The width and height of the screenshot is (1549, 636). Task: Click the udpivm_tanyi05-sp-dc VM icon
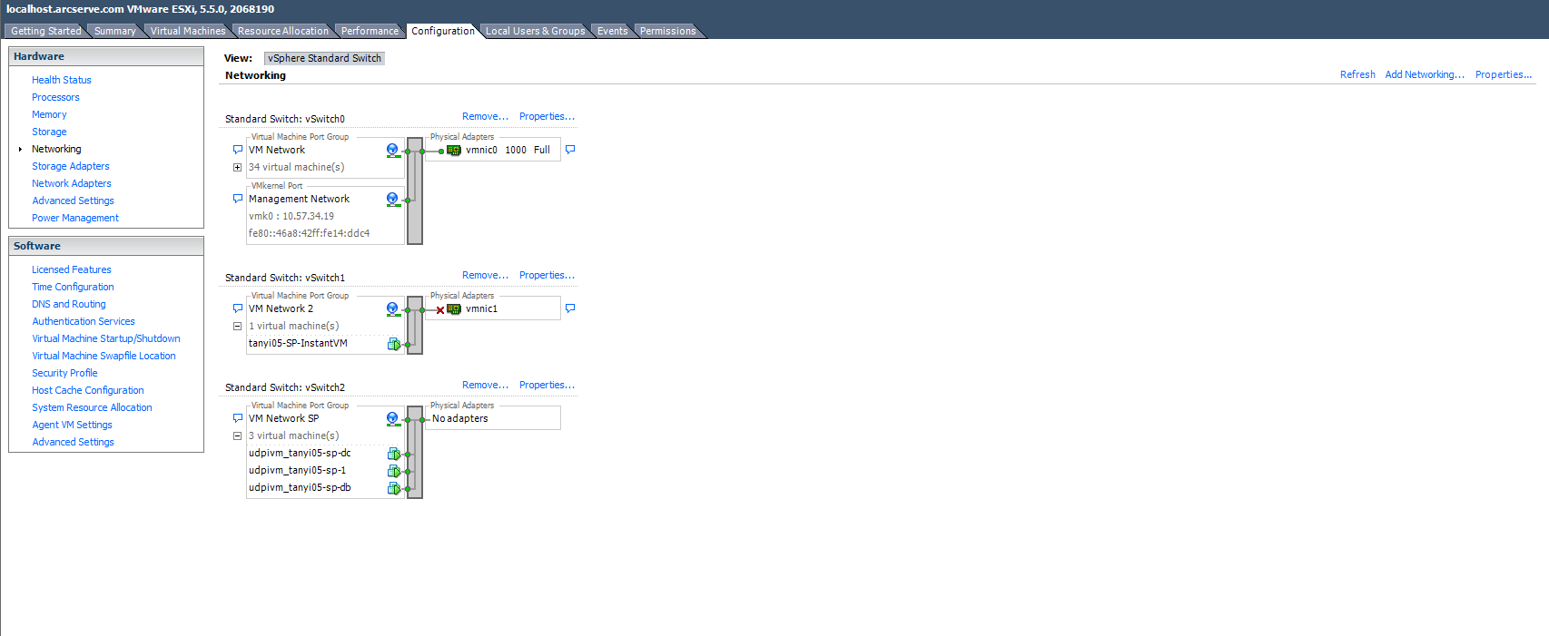tap(394, 454)
